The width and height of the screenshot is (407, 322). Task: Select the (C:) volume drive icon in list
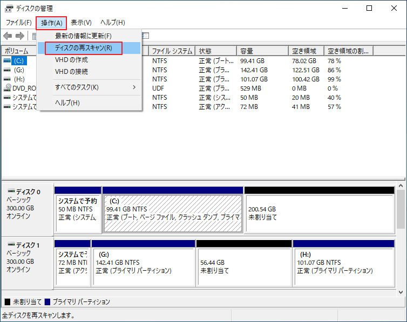click(x=7, y=60)
